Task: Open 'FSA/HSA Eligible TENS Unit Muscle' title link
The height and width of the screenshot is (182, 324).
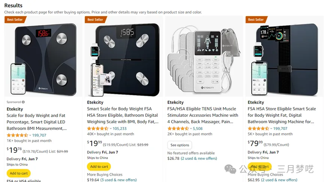Action: [x=203, y=109]
